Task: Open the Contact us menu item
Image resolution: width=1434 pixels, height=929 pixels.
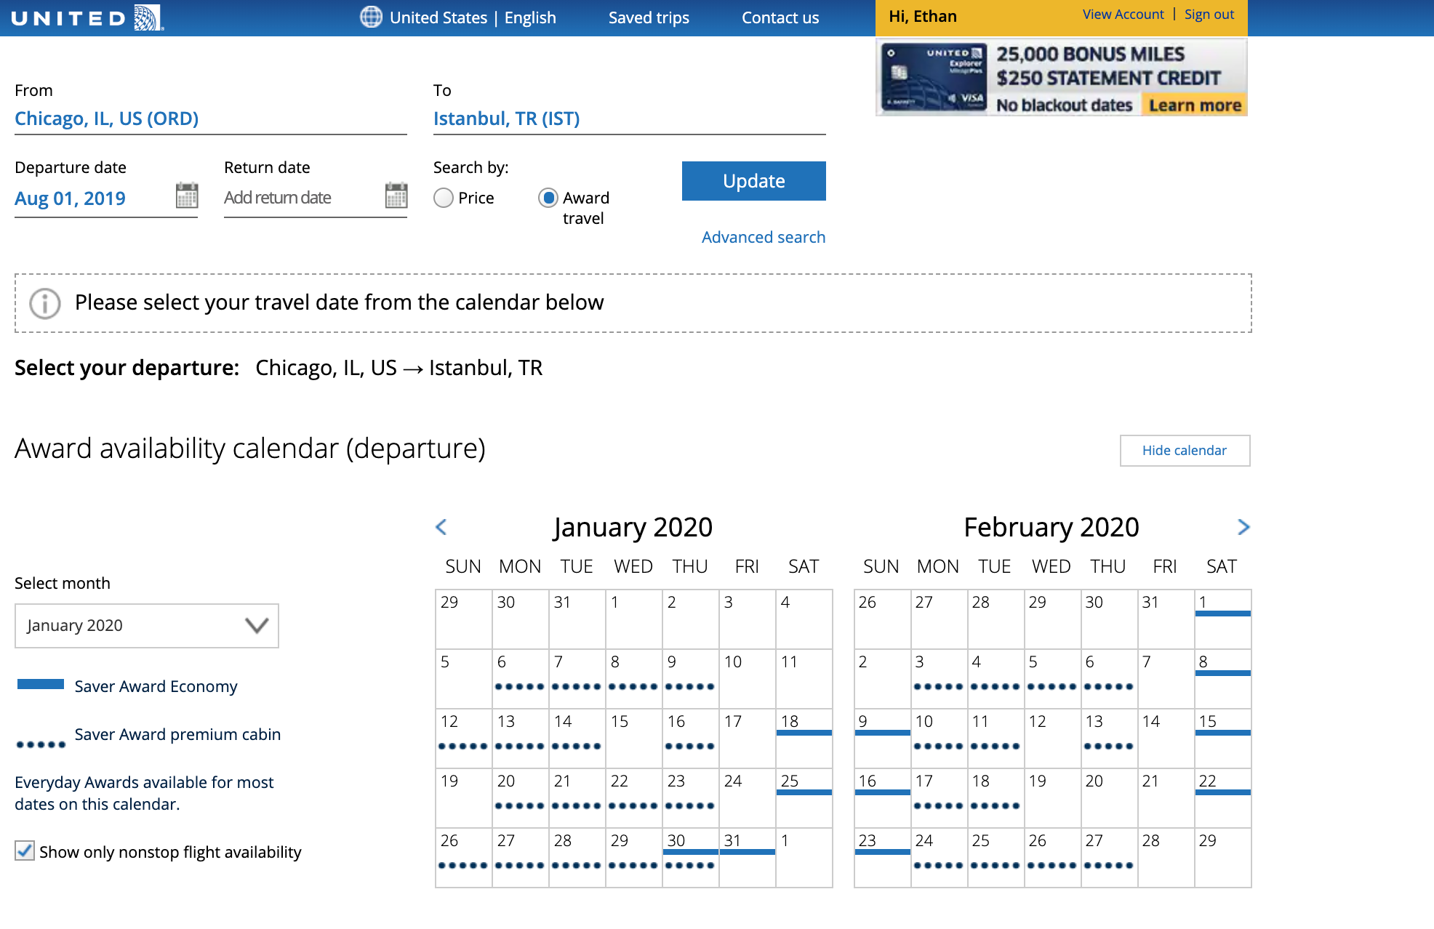Action: (780, 17)
